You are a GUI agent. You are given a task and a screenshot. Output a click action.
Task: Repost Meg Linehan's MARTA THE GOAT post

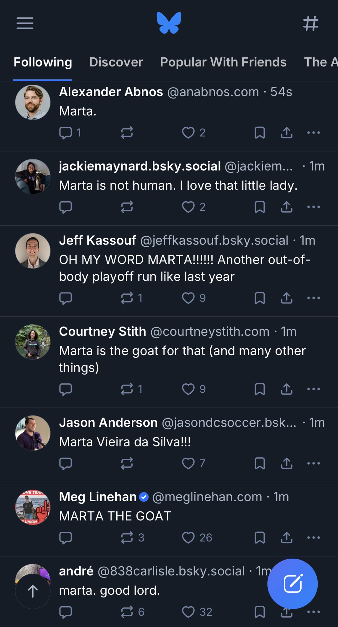pyautogui.click(x=127, y=538)
